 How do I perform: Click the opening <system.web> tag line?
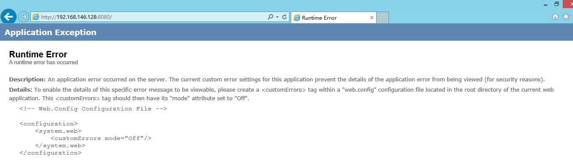[x=58, y=131]
